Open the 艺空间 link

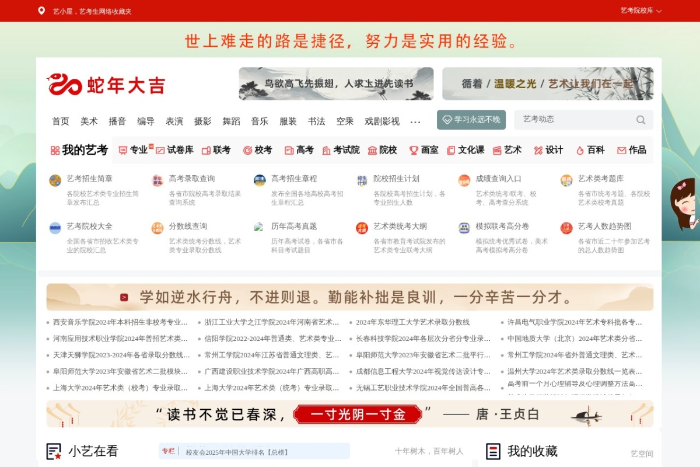click(x=642, y=454)
